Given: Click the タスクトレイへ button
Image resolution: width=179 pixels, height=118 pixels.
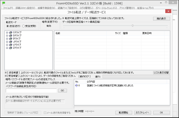Looking at the screenshot, I should point(143,113).
